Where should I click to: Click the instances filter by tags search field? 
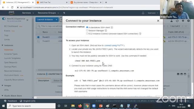click(49, 26)
